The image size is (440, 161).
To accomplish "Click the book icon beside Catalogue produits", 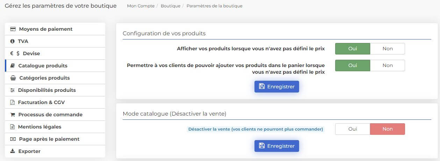I will [x=13, y=66].
